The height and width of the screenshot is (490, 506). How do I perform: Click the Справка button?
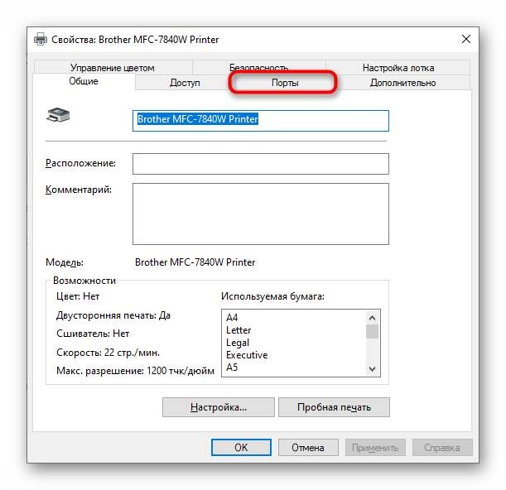(x=442, y=448)
